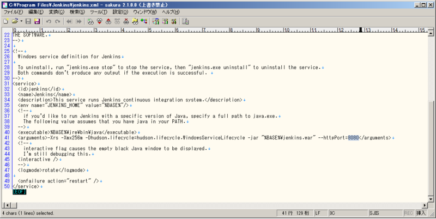The height and width of the screenshot is (219, 436).
Task: Click the greyed Replace toolbar icon
Action: coord(117,21)
